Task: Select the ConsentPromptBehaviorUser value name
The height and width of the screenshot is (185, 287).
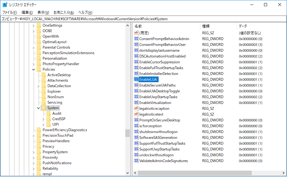Action: pos(163,44)
